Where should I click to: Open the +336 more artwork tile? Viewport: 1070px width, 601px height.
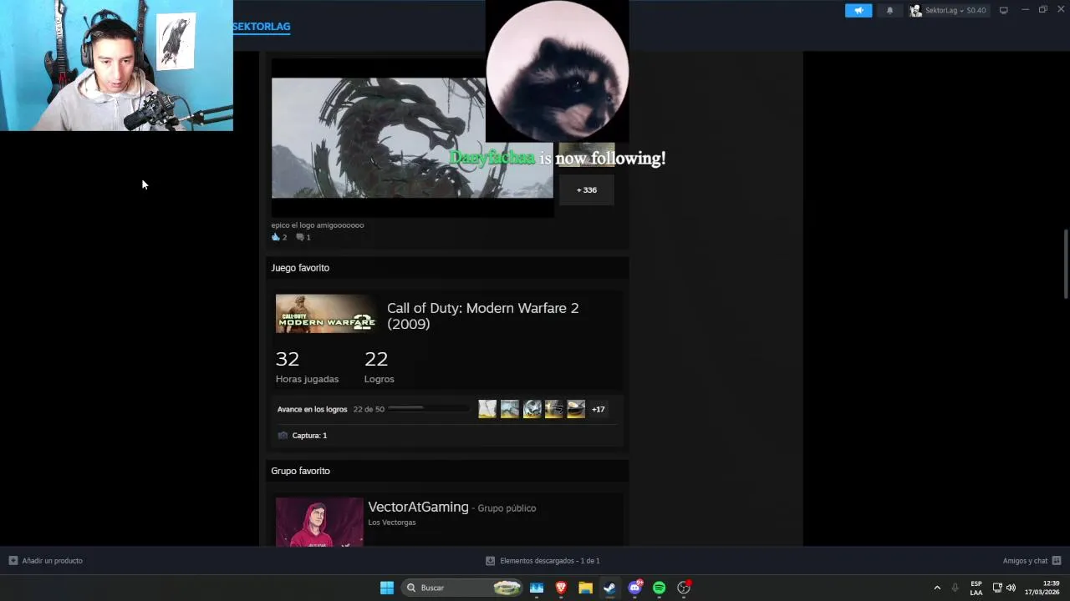click(x=586, y=189)
